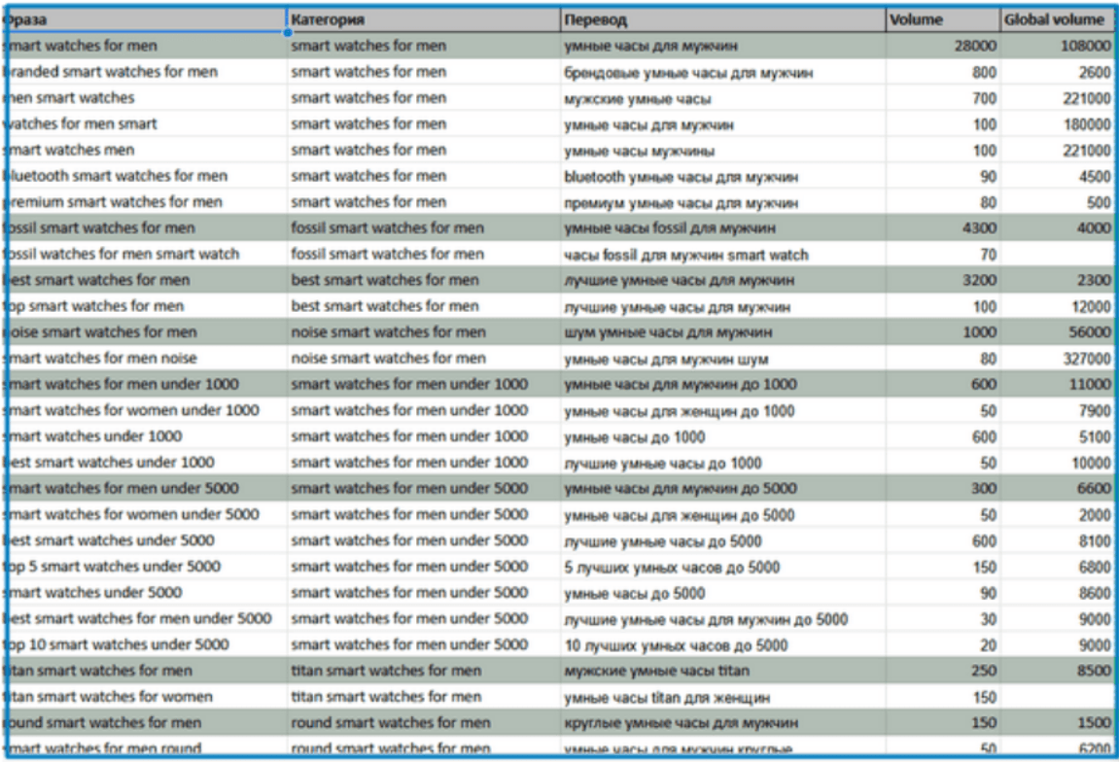Select the Global volume cell 2600
The width and height of the screenshot is (1119, 762).
(1056, 72)
